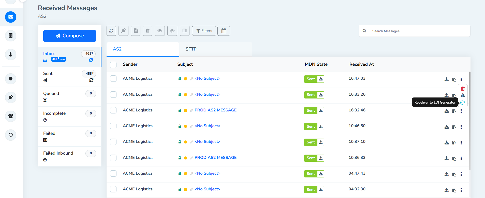Click the plug icon in the toolbar
The width and height of the screenshot is (485, 198).
(x=123, y=31)
